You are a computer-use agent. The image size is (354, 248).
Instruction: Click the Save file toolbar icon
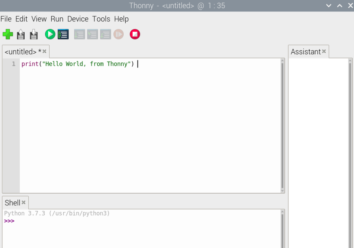coord(34,34)
